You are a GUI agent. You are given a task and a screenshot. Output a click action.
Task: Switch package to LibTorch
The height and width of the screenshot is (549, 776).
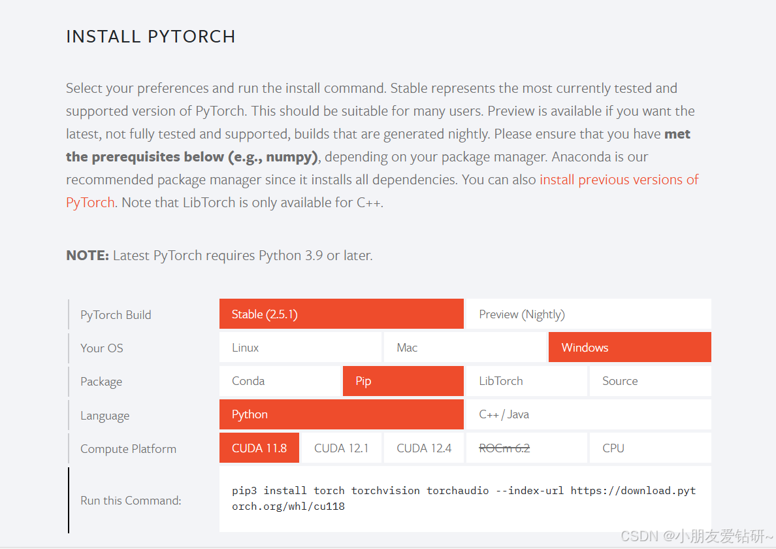pyautogui.click(x=526, y=380)
